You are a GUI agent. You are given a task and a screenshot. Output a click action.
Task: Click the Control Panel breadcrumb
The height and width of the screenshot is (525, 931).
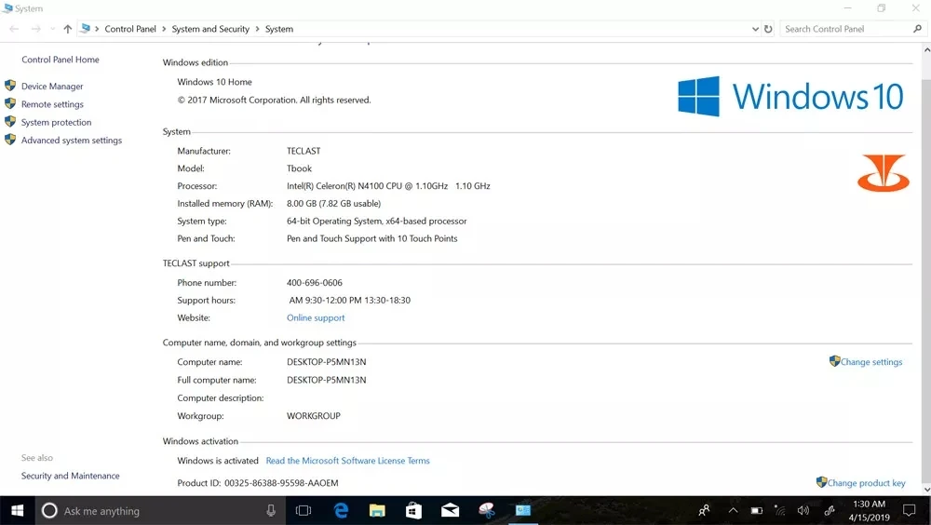point(130,29)
